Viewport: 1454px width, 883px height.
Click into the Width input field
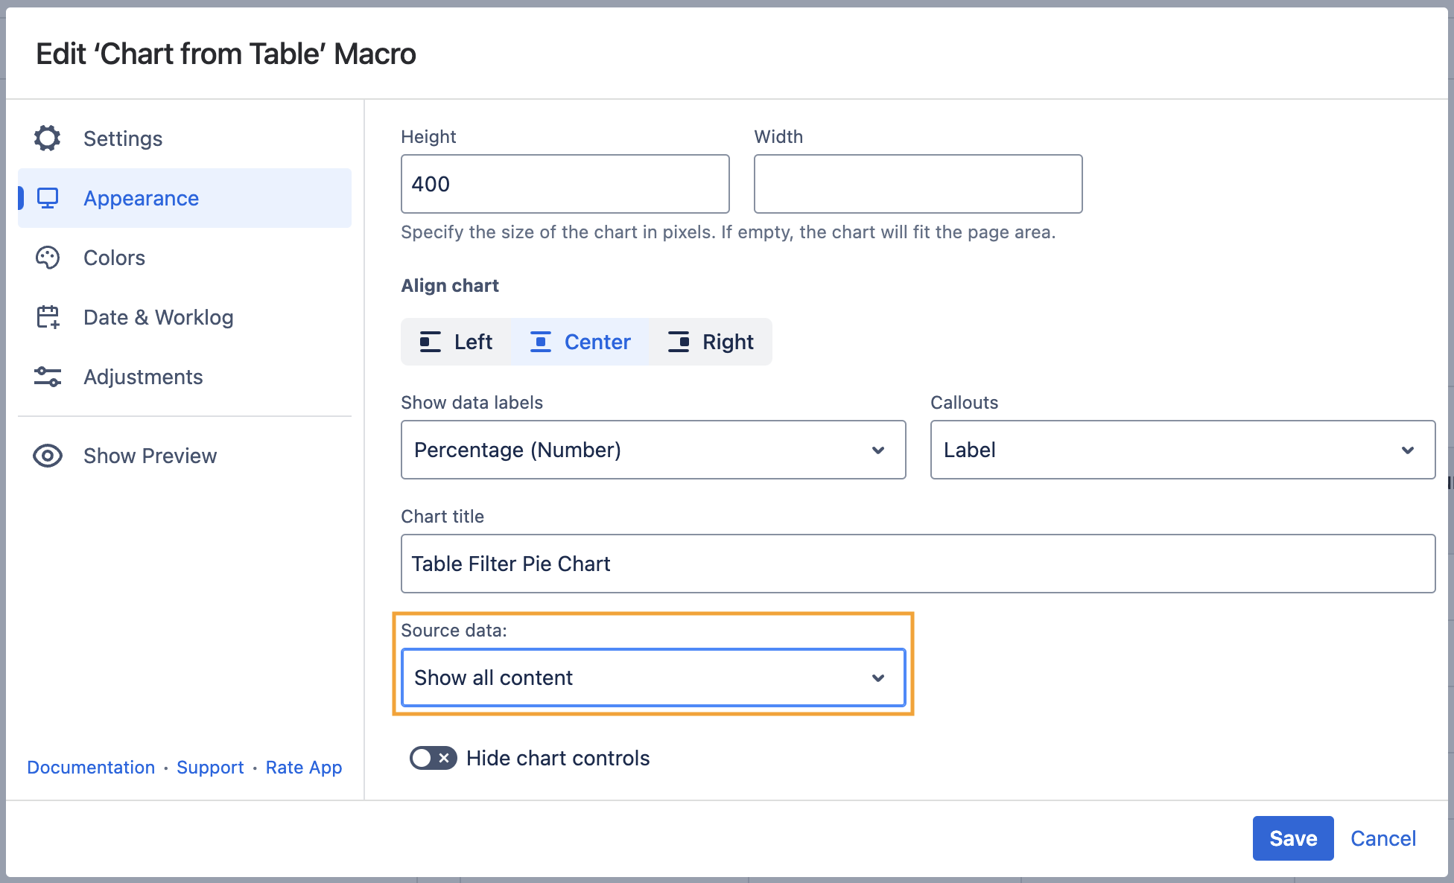[x=918, y=184]
